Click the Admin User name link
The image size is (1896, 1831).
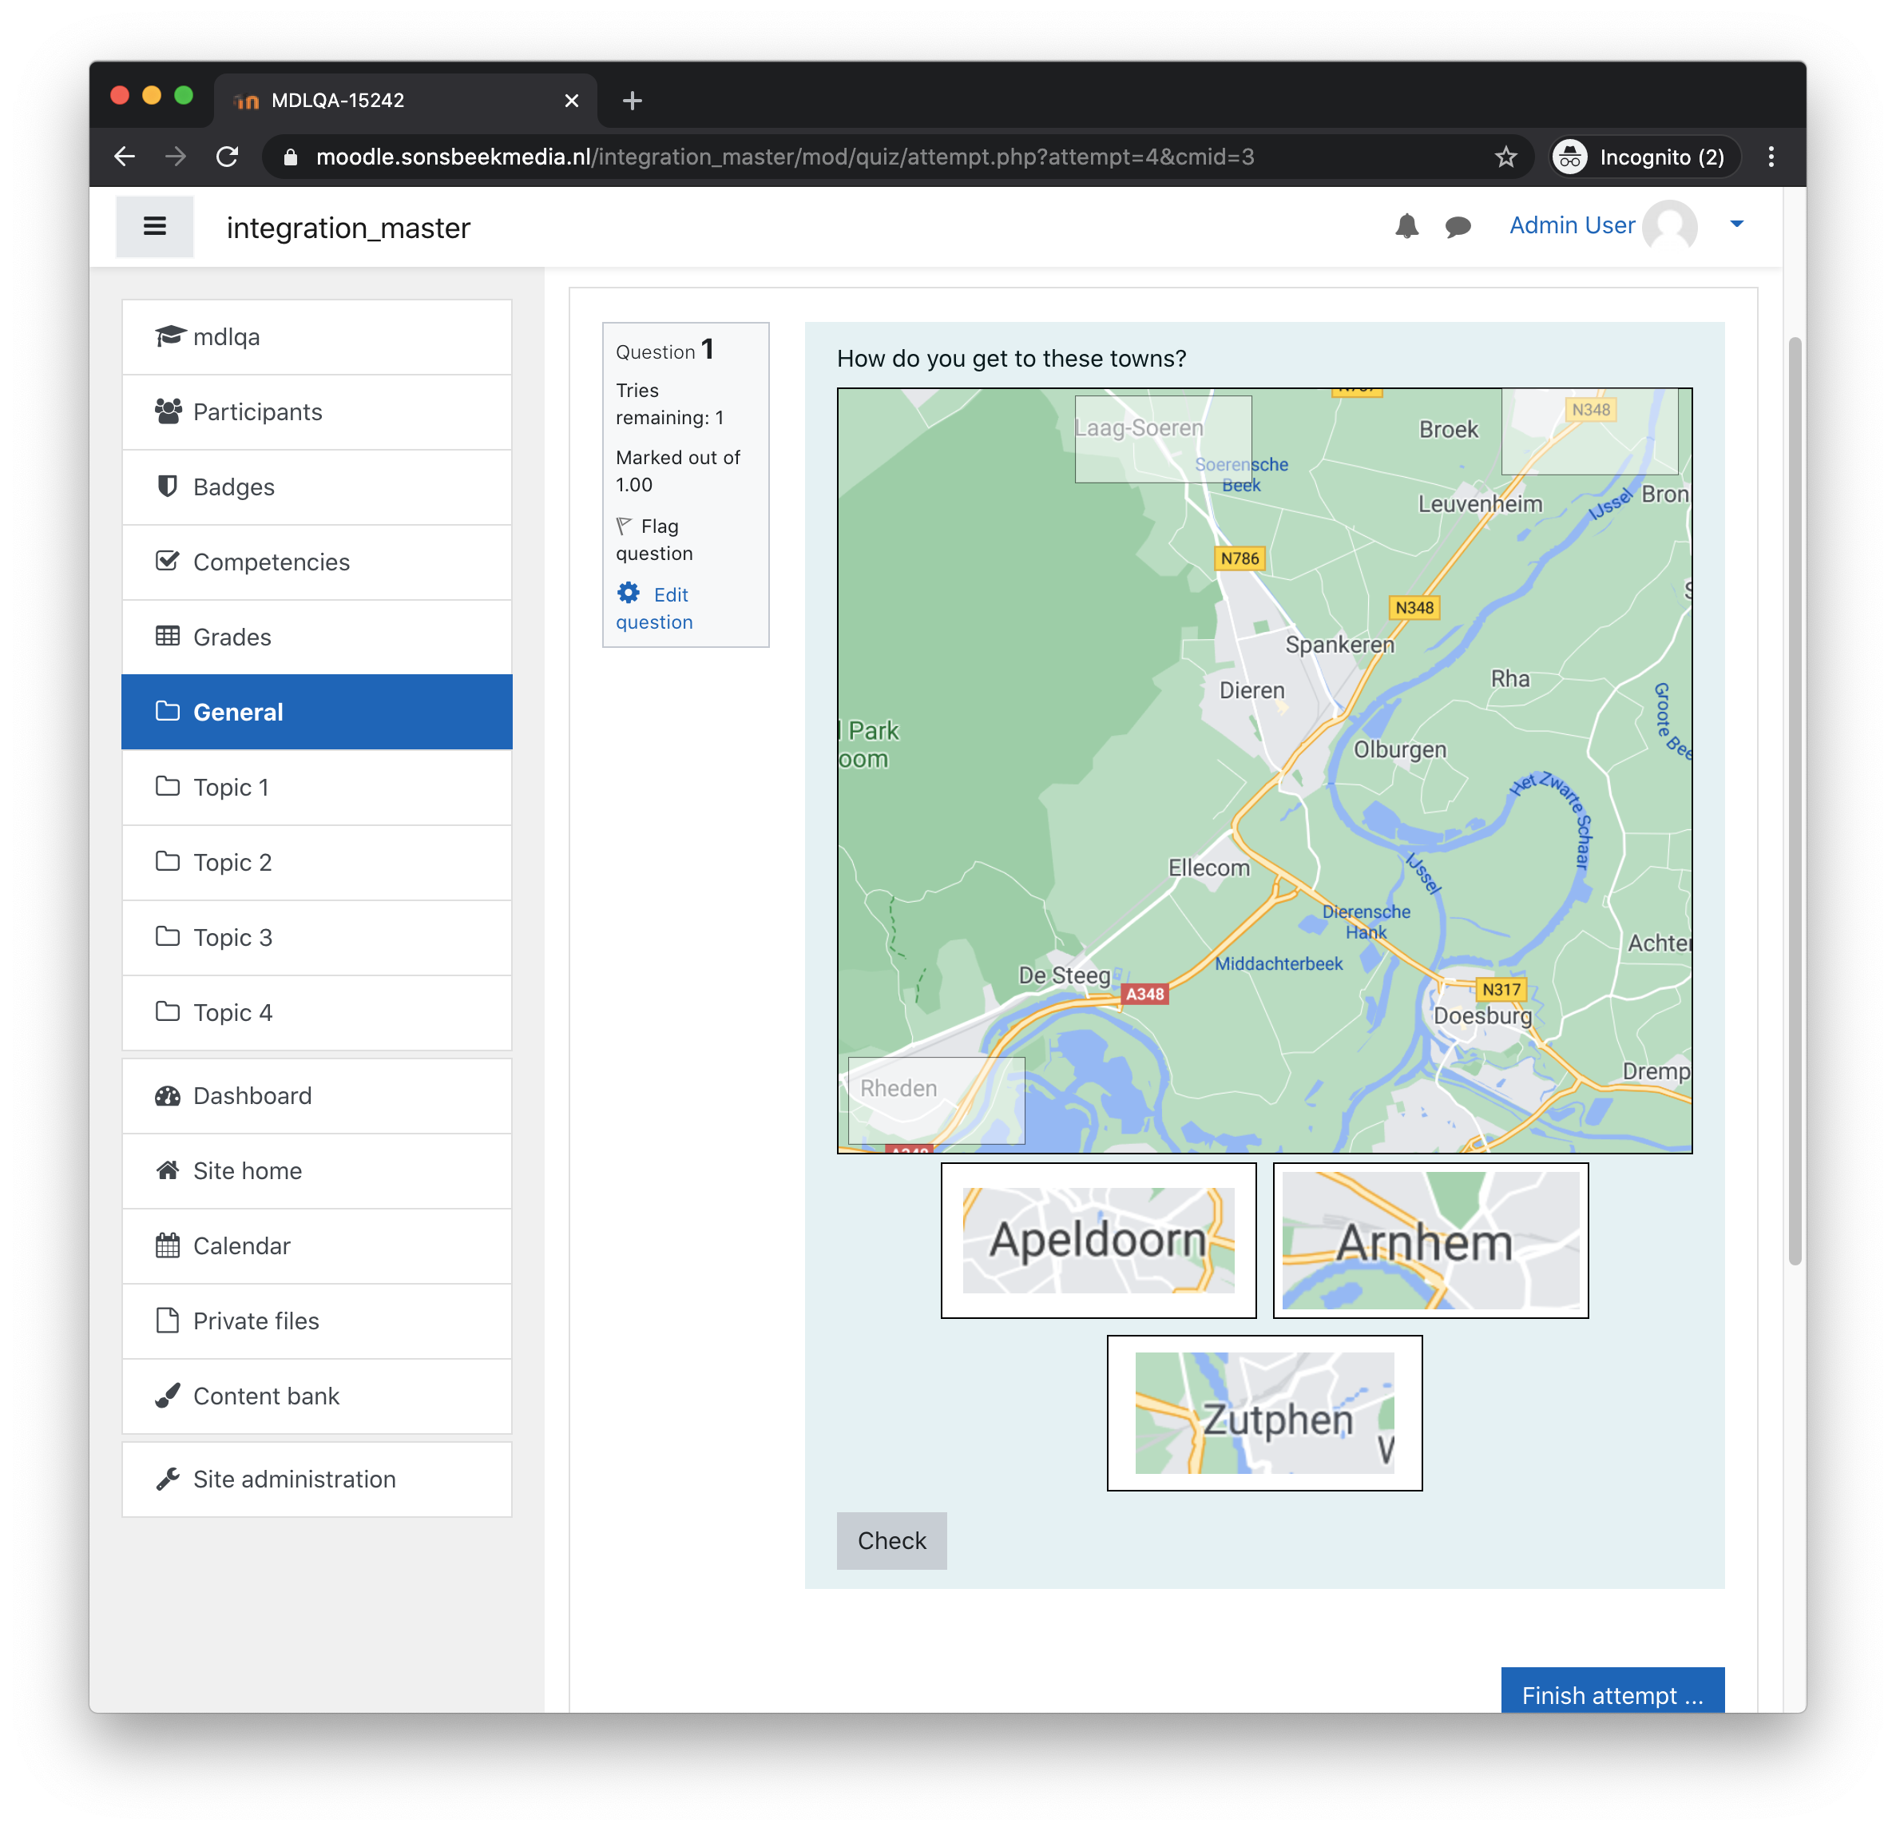pyautogui.click(x=1572, y=225)
